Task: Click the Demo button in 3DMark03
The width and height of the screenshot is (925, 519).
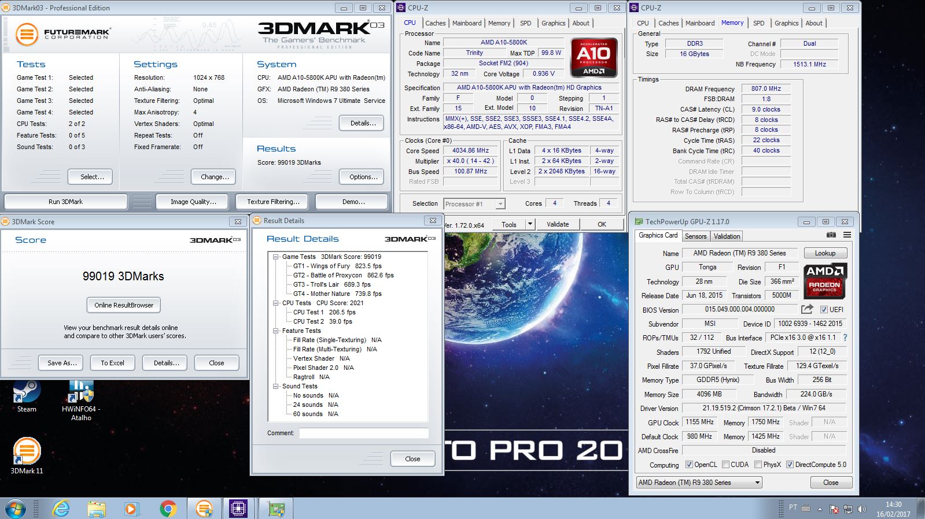Action: click(x=353, y=202)
